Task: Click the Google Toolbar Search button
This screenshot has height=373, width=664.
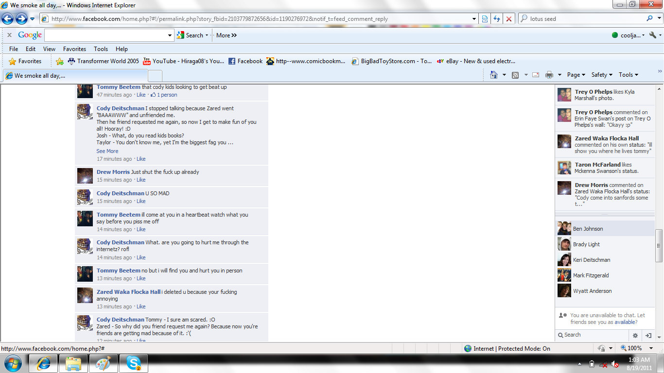Action: tap(192, 35)
